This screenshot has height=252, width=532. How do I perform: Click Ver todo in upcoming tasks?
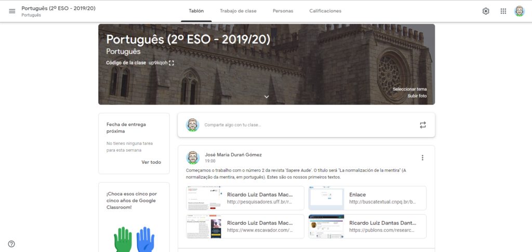click(151, 162)
